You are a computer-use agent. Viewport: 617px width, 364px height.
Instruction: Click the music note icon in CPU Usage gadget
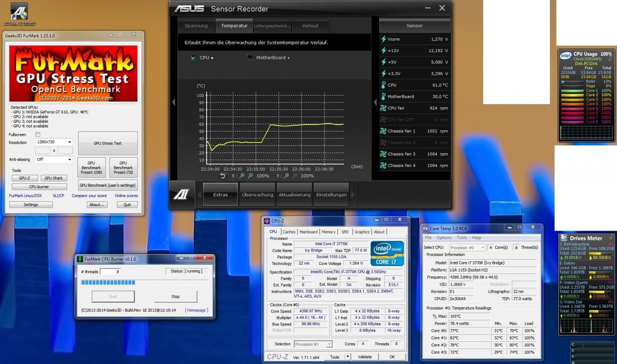pyautogui.click(x=610, y=59)
